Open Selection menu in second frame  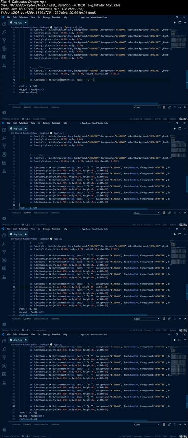pos(23,123)
